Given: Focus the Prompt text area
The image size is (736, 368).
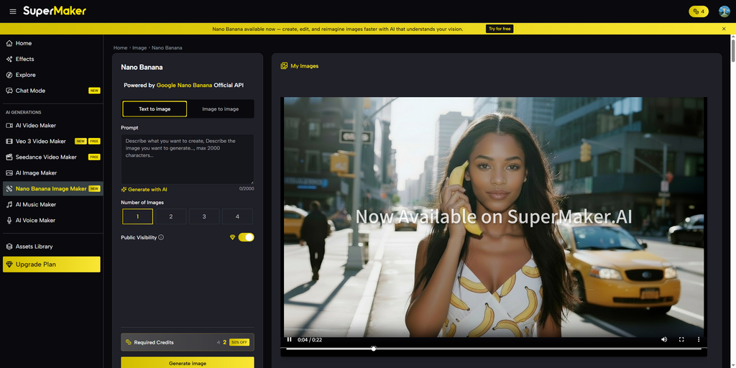Looking at the screenshot, I should pos(188,159).
